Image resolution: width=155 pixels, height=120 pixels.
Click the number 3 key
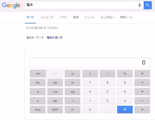click(x=125, y=101)
